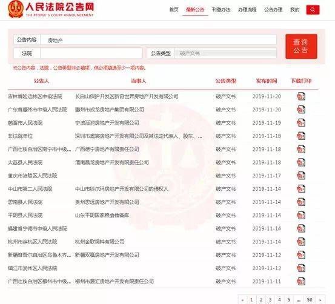Download the 平阴县人民法院 row document
Screen dimensions: 335x304
(301, 216)
